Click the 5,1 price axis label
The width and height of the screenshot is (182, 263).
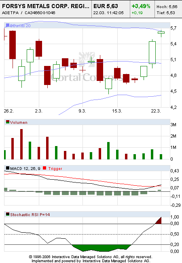174,60
